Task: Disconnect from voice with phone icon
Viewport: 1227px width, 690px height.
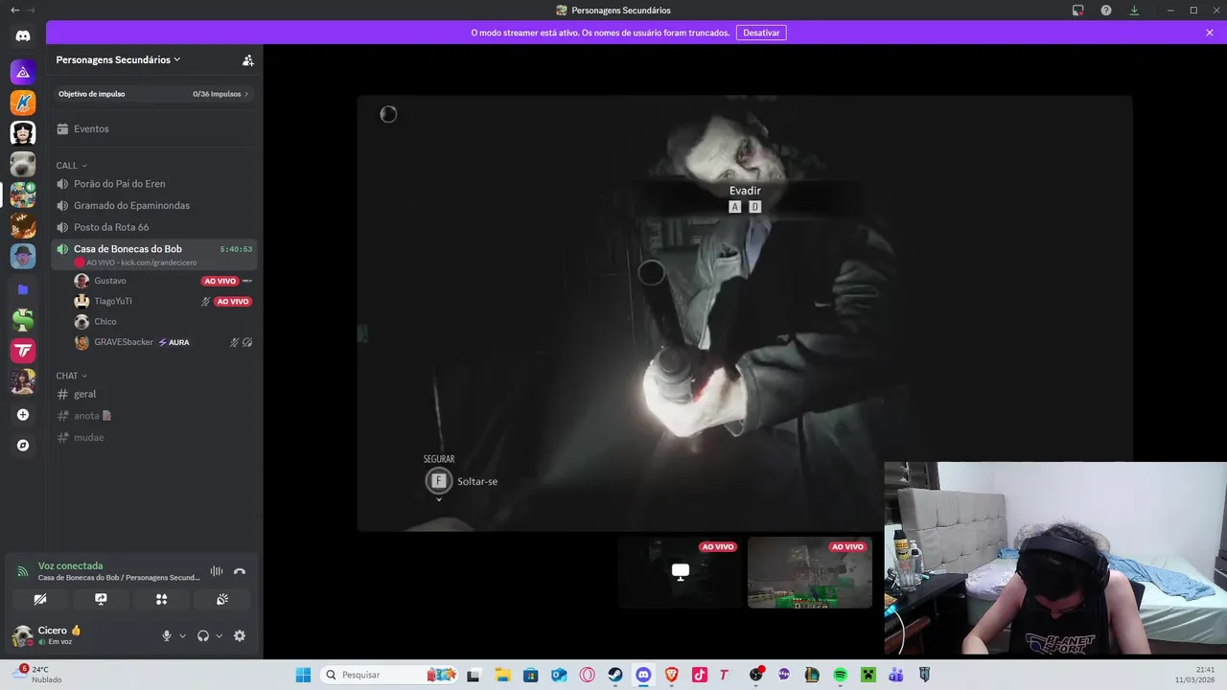Action: pyautogui.click(x=240, y=571)
